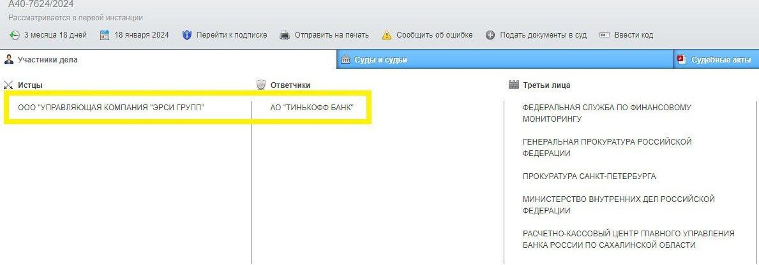Click the printer icon in the toolbar

point(285,35)
